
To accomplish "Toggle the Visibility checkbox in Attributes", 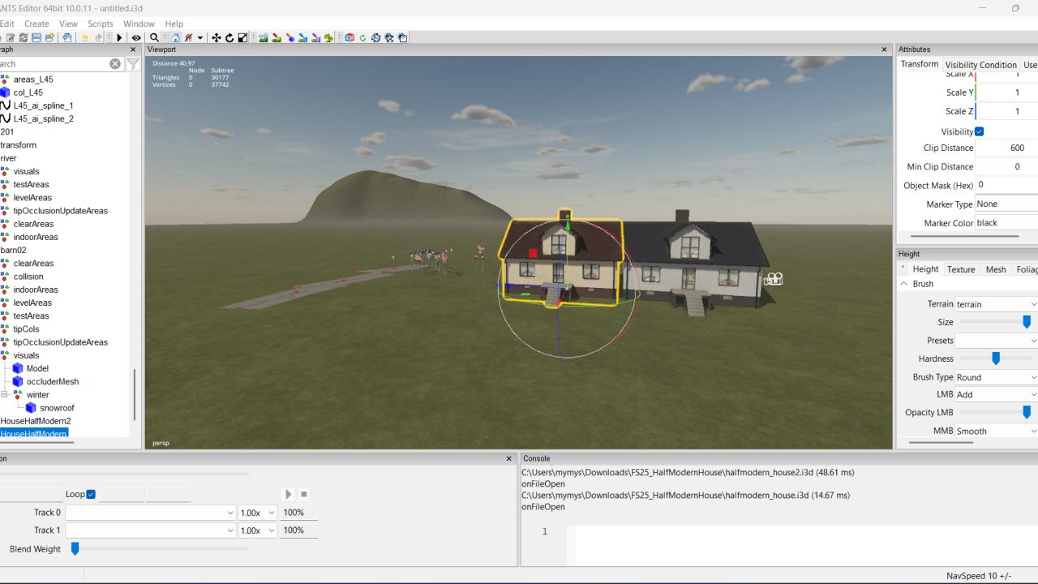I will pos(979,131).
